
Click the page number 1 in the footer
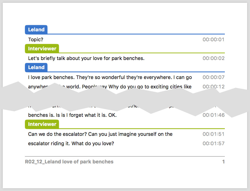click(x=223, y=162)
